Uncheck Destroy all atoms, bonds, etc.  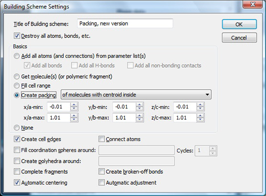click(x=17, y=36)
